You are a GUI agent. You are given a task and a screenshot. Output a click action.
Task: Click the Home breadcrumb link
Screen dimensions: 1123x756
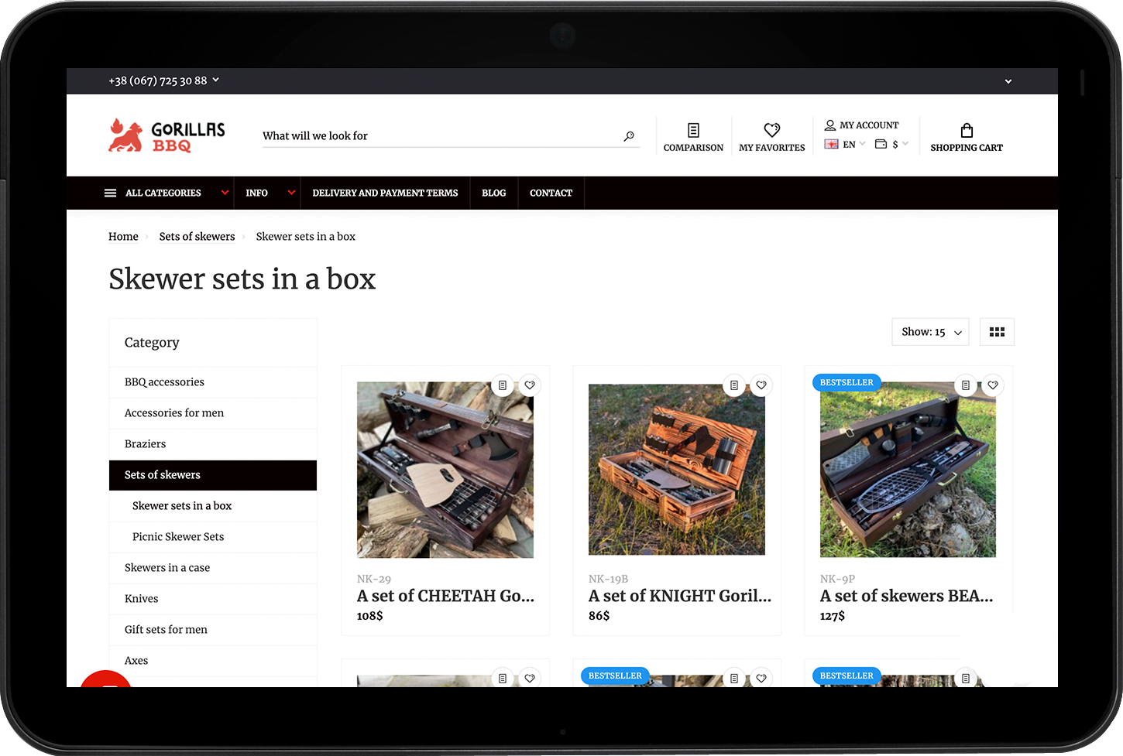coord(123,237)
